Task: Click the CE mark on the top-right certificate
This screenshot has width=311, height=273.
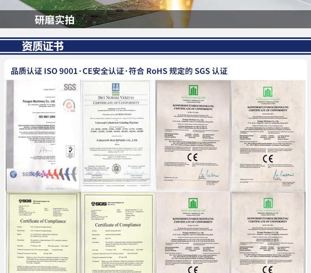Action: [268, 159]
